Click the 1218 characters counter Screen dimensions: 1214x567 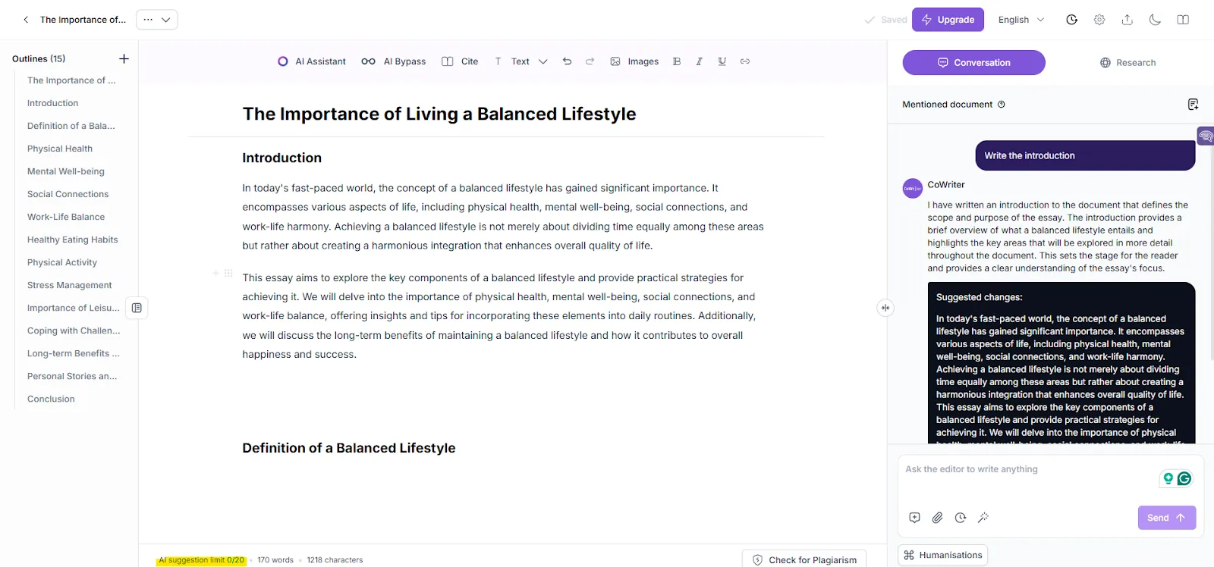tap(335, 560)
